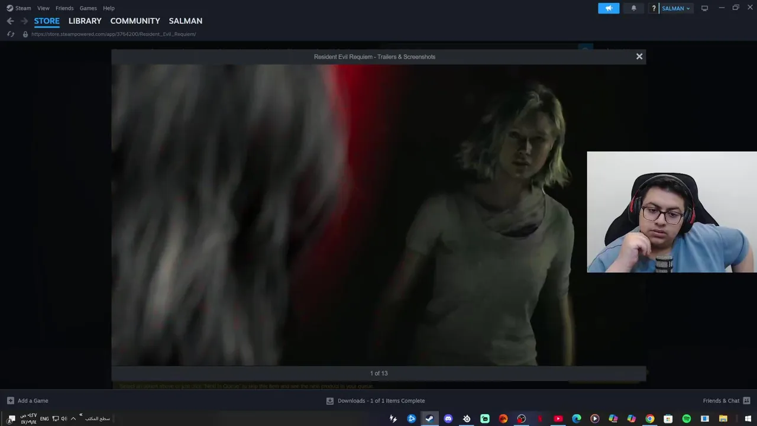Click the downloads icon in the bottom bar

330,401
